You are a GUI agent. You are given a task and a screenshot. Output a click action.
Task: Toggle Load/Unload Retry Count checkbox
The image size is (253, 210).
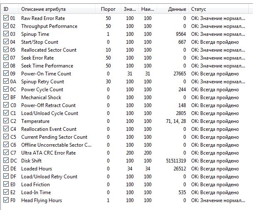[x=6, y=176]
